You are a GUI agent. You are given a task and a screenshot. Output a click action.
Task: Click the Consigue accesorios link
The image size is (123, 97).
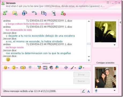tap(105, 63)
